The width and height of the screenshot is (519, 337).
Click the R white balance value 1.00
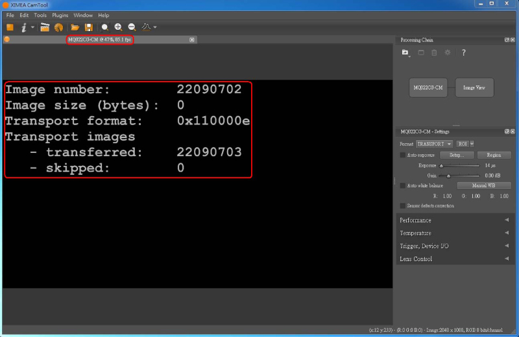pos(447,196)
